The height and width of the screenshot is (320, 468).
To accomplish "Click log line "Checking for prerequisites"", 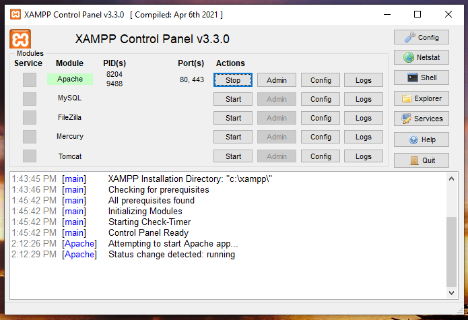I will point(158,189).
